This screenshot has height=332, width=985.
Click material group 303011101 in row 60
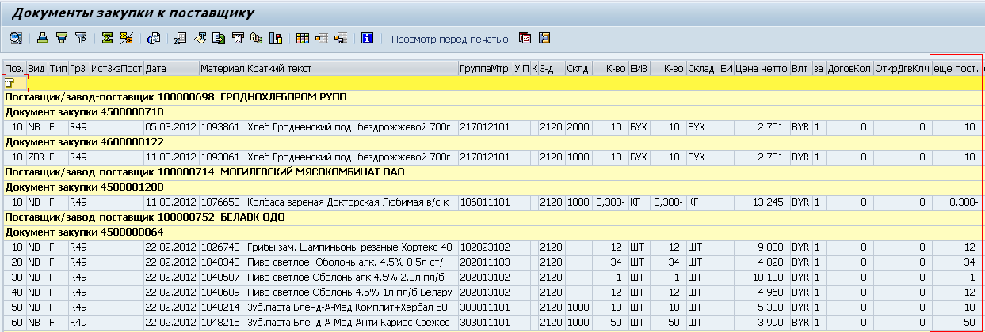point(484,323)
